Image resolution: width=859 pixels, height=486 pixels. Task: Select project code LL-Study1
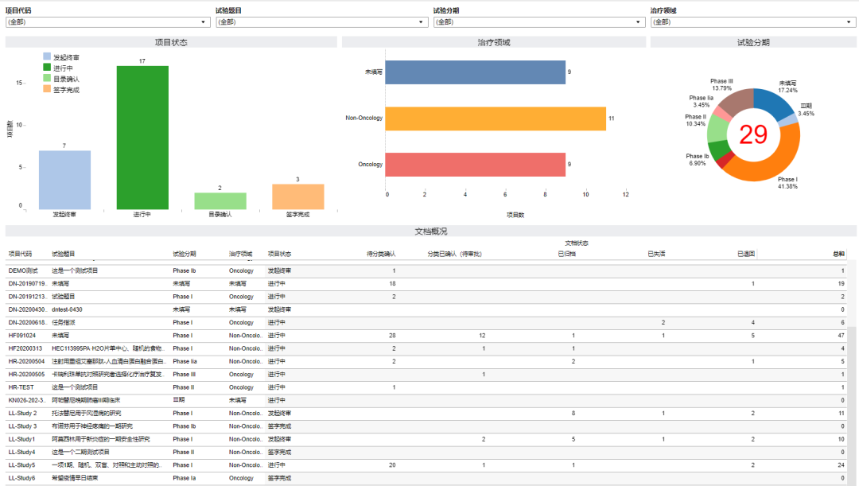pyautogui.click(x=22, y=439)
